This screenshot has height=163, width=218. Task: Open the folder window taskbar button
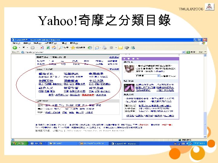coord(63,143)
